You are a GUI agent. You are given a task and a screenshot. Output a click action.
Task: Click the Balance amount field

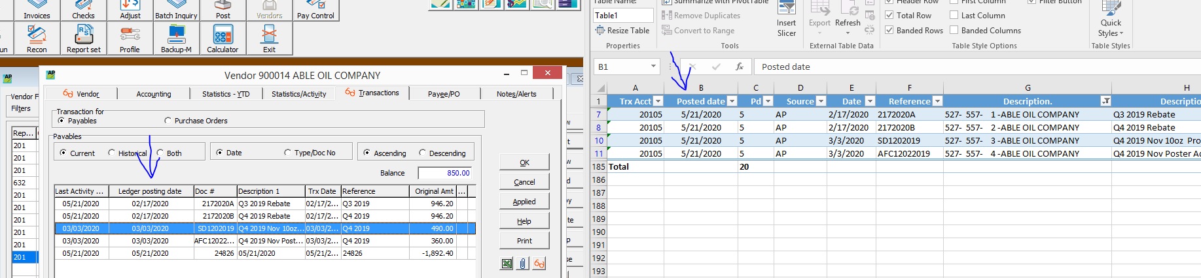click(x=445, y=173)
